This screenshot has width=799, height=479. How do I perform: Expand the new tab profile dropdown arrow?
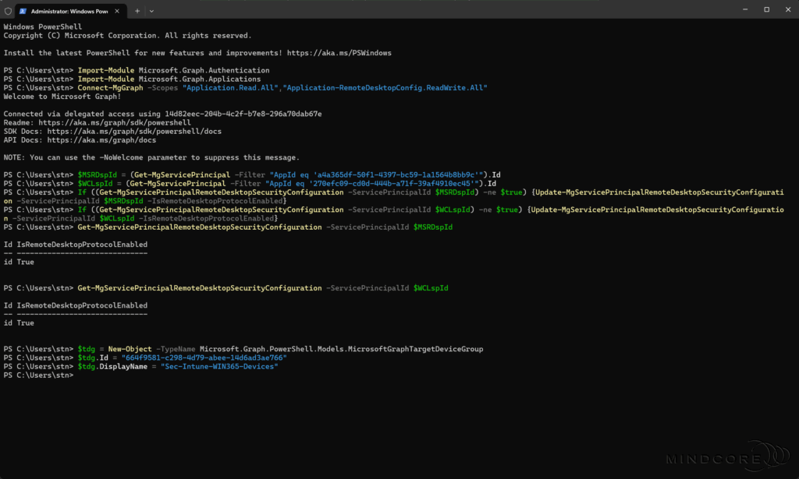pos(151,11)
